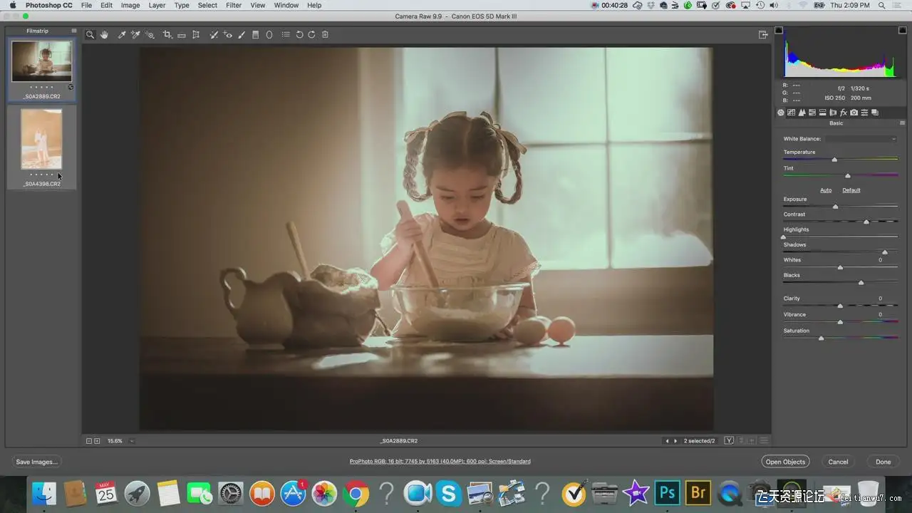
Task: Open the File menu
Action: [x=86, y=5]
